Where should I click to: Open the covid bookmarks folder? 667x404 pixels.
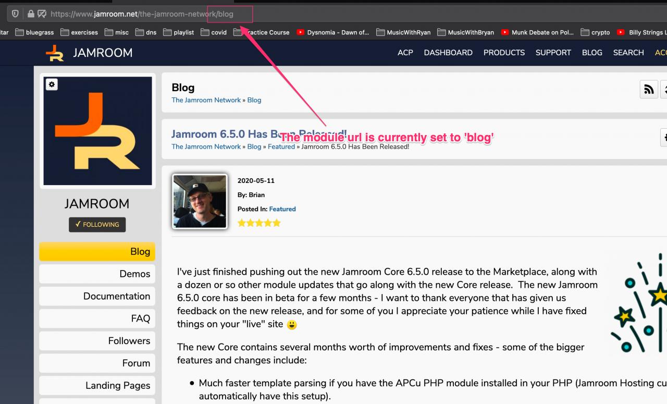(214, 32)
